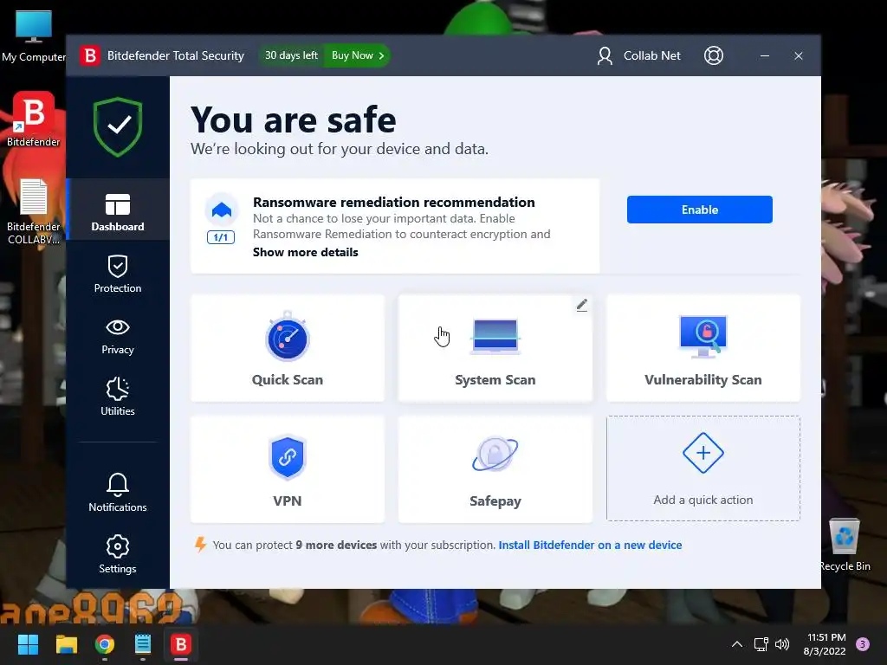Open the notification count badge
Viewport: 887px width, 665px height.
coord(863,644)
